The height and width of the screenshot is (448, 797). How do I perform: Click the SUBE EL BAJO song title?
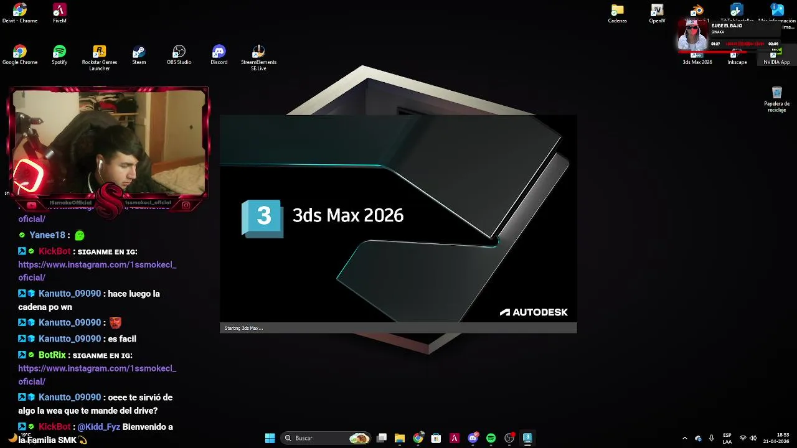(x=727, y=26)
